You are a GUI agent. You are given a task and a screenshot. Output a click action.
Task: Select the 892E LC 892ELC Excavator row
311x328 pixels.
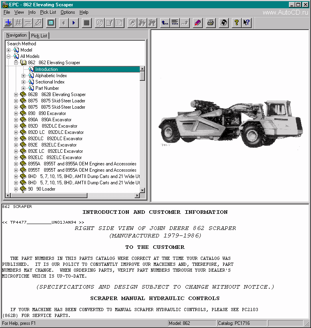click(x=56, y=151)
